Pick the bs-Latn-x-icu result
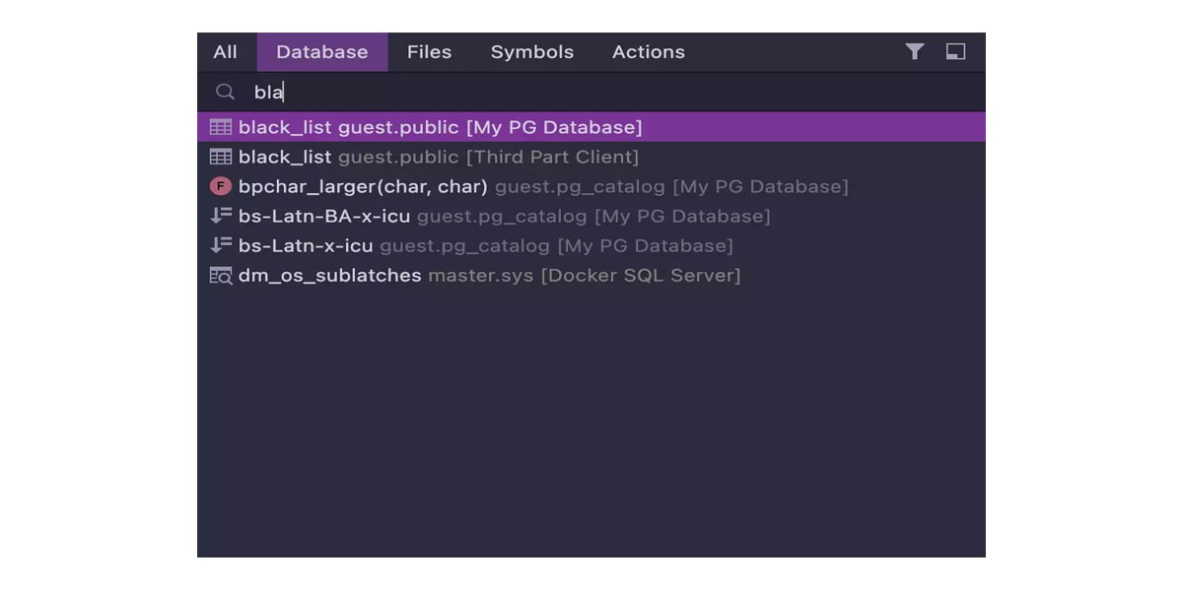 [x=591, y=245]
